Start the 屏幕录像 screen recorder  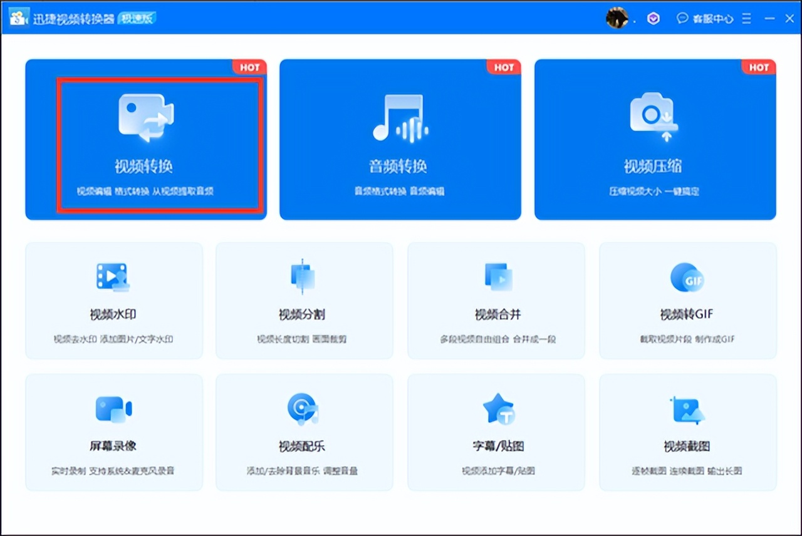tap(113, 432)
